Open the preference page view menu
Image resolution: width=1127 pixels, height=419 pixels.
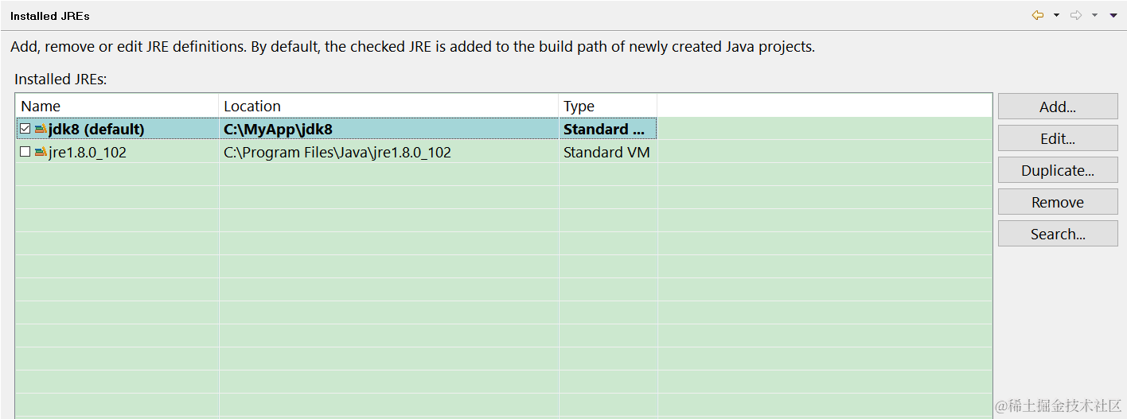[x=1113, y=15]
